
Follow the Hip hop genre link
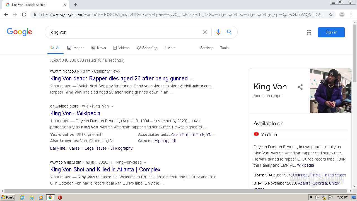click(161, 141)
